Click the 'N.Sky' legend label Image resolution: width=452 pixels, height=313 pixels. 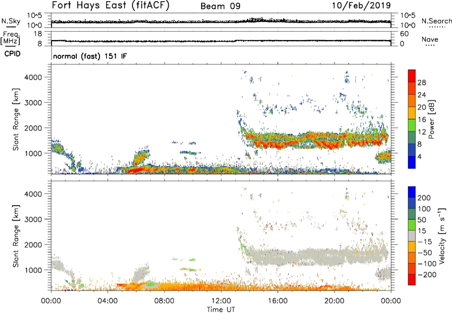point(11,21)
